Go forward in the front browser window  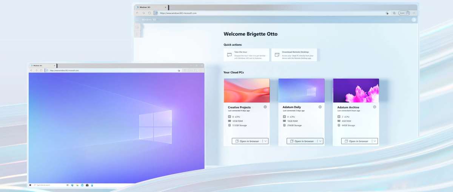(36, 70)
